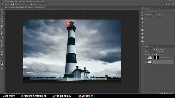Select the History Brush tool
The width and height of the screenshot is (175, 98).
pos(2,33)
